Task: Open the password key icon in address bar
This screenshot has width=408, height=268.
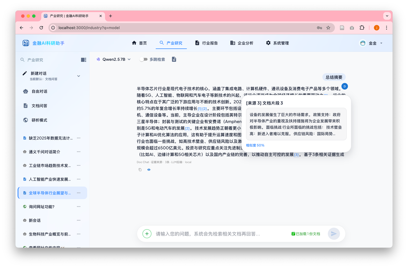Action: [319, 28]
